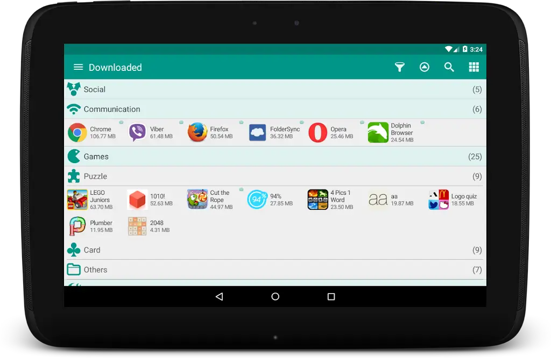Select the Chrome app icon
The width and height of the screenshot is (551, 358).
click(76, 132)
